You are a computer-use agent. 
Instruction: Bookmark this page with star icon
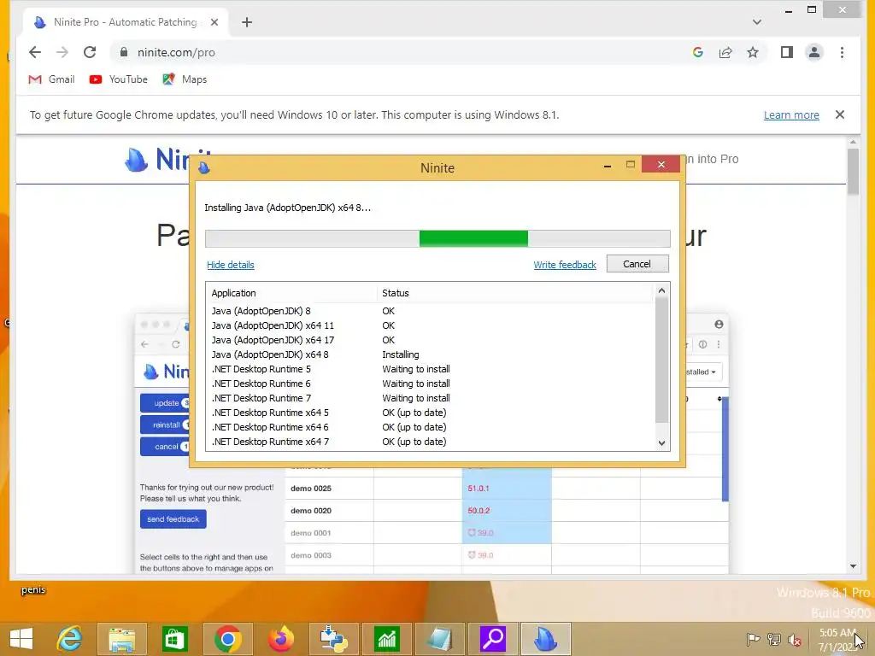tap(753, 52)
